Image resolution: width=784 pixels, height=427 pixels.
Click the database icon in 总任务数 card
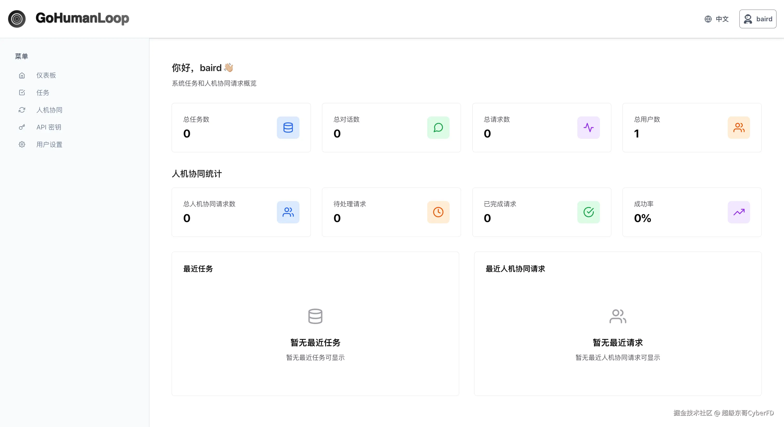[x=288, y=128]
